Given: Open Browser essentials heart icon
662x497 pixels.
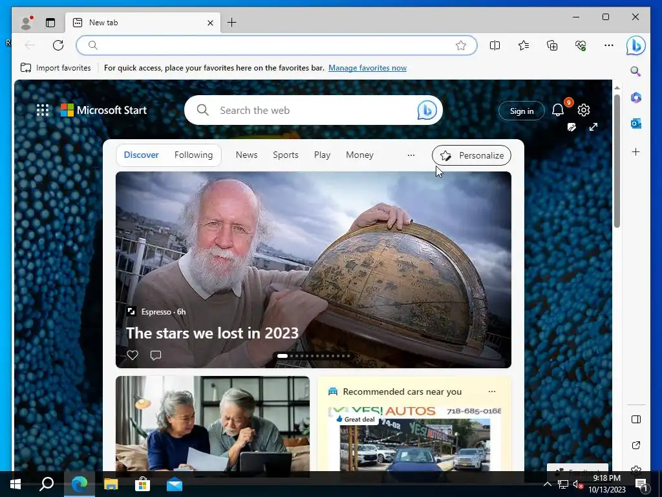Looking at the screenshot, I should [581, 45].
